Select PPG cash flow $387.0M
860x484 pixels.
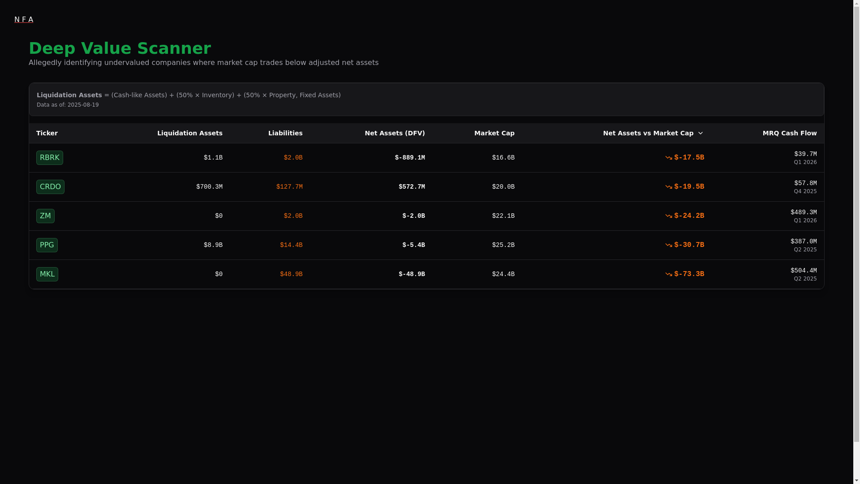(x=804, y=242)
